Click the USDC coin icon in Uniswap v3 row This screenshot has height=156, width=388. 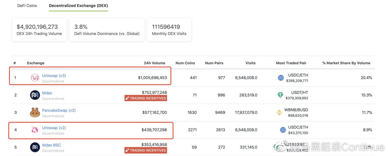(281, 78)
